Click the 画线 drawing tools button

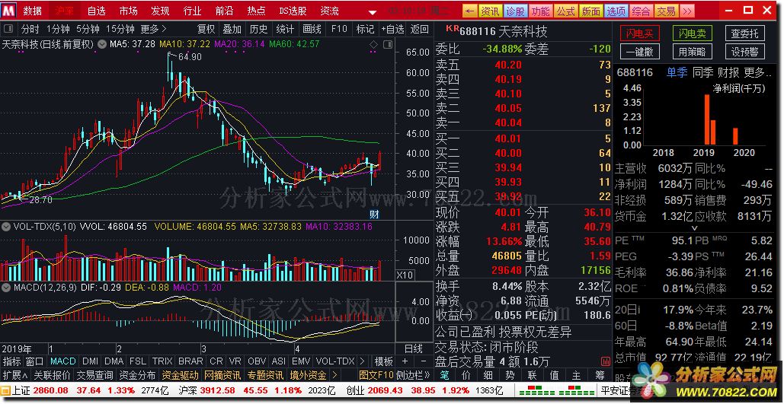[312, 29]
